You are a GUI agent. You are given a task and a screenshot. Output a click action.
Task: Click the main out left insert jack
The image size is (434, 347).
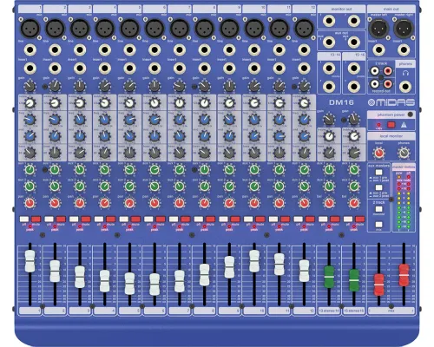[378, 49]
